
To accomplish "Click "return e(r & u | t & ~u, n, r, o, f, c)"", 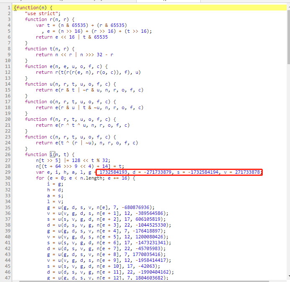I will click(90, 107).
